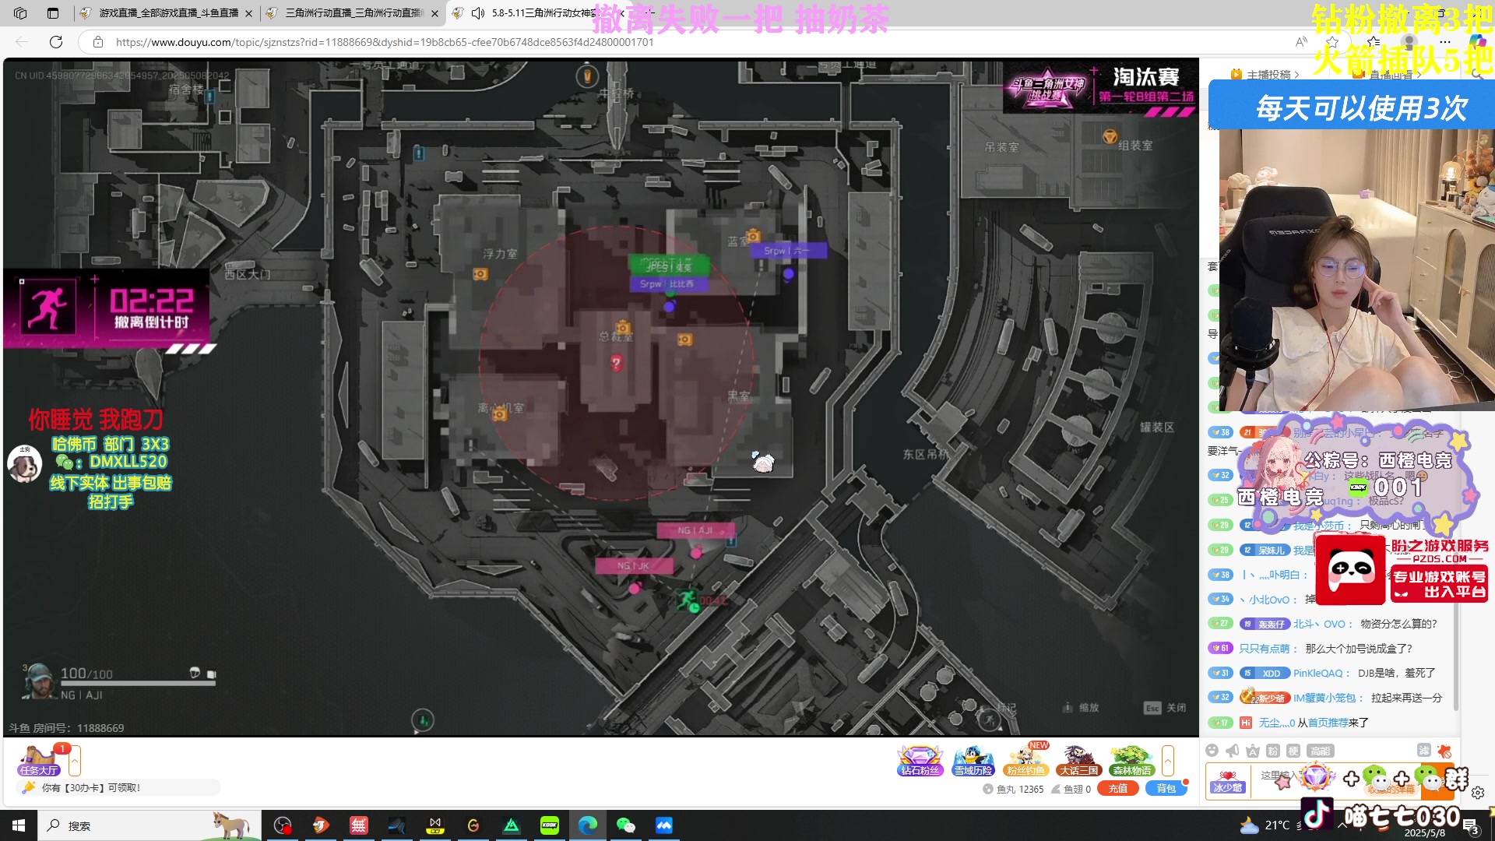The image size is (1495, 841).
Task: Open the 雪域历险 penguin game icon
Action: [973, 761]
